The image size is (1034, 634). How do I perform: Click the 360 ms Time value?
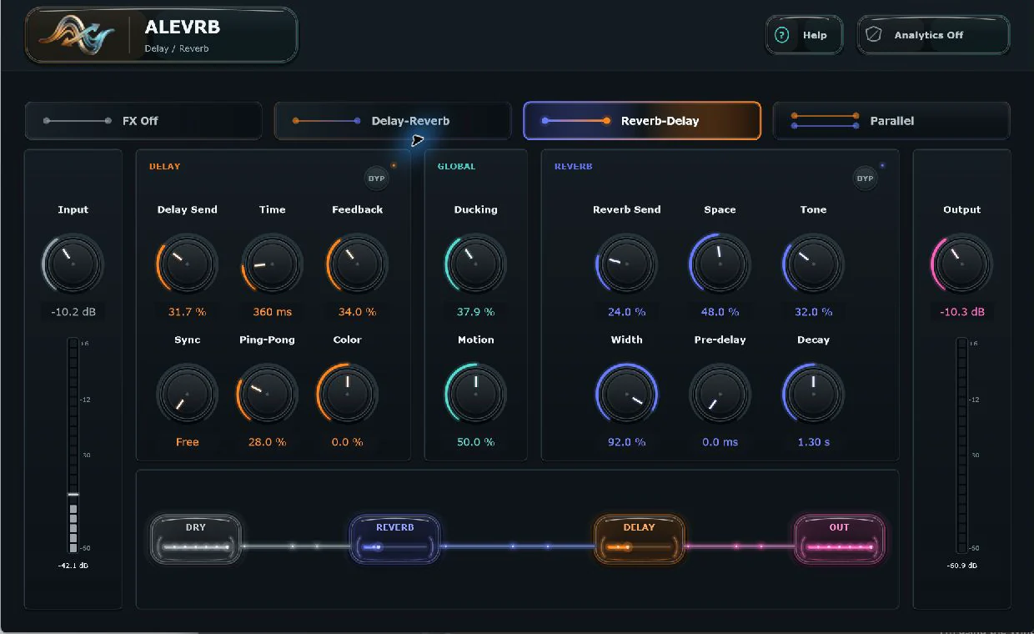pyautogui.click(x=272, y=312)
